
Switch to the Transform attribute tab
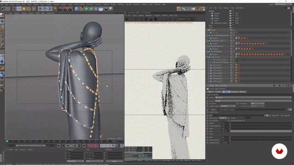234,92
